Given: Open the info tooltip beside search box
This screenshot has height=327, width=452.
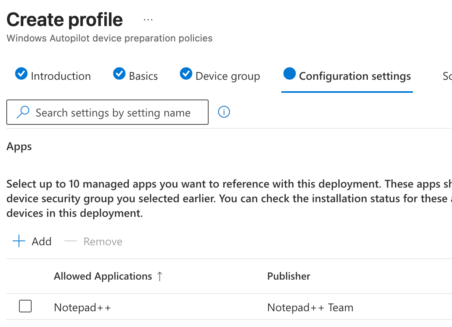Looking at the screenshot, I should pyautogui.click(x=224, y=112).
